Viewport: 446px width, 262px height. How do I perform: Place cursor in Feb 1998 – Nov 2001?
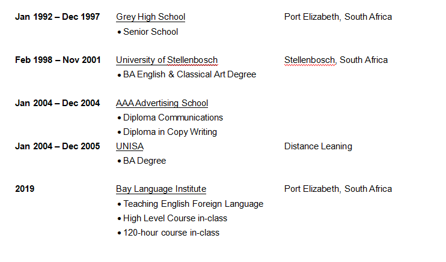pyautogui.click(x=57, y=60)
